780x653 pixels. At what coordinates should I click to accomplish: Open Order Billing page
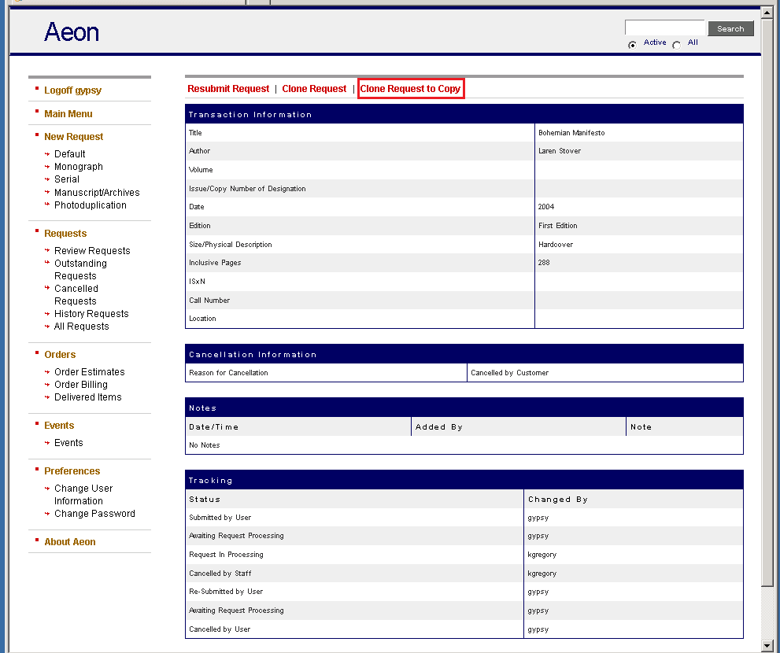(x=81, y=385)
